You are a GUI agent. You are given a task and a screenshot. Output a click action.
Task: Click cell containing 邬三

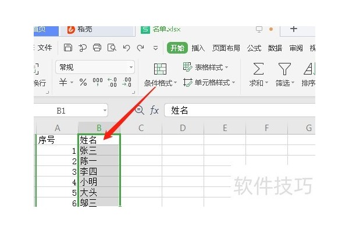[x=99, y=203]
